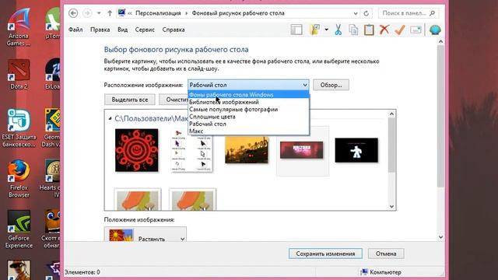The image size is (498, 280).
Task: Refresh the address bar
Action: [366, 13]
